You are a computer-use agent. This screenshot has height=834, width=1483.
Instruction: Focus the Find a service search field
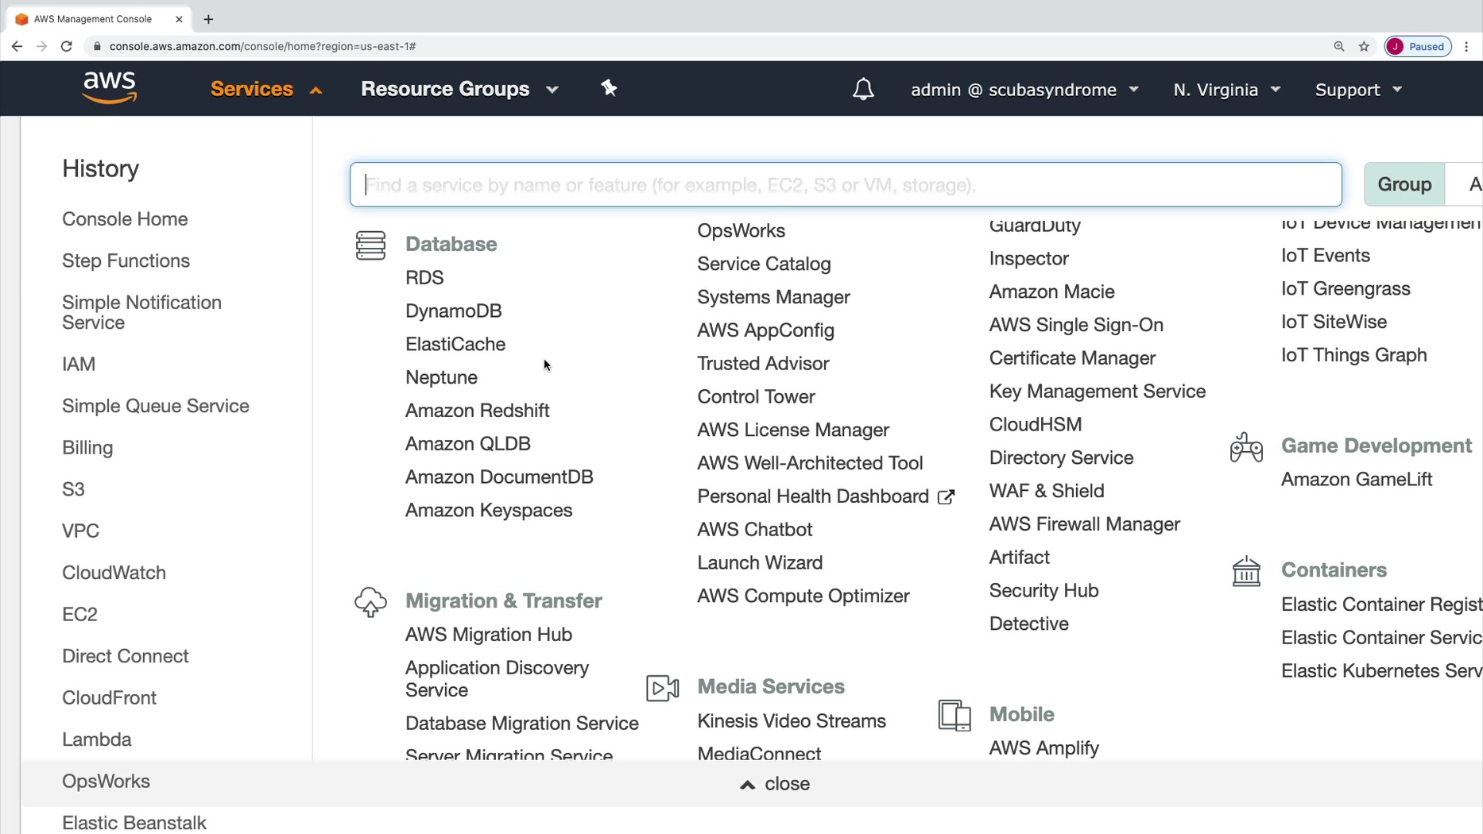click(x=845, y=185)
